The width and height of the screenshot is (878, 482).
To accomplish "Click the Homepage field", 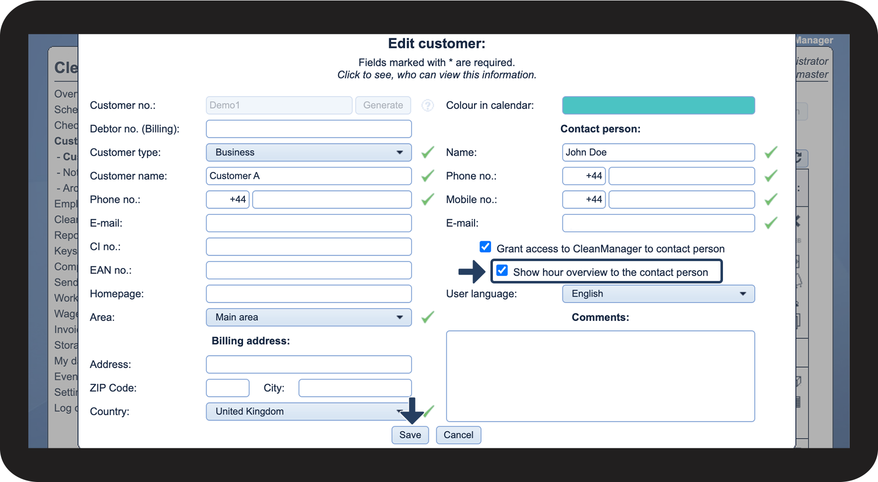I will click(309, 294).
